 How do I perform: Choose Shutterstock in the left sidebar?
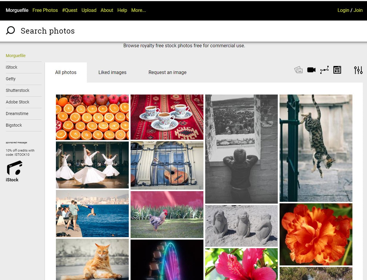[18, 90]
